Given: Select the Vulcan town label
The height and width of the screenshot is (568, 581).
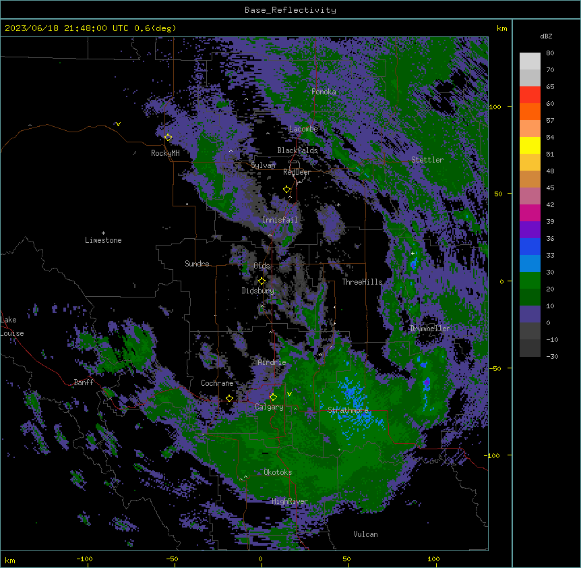Looking at the screenshot, I should 366,534.
